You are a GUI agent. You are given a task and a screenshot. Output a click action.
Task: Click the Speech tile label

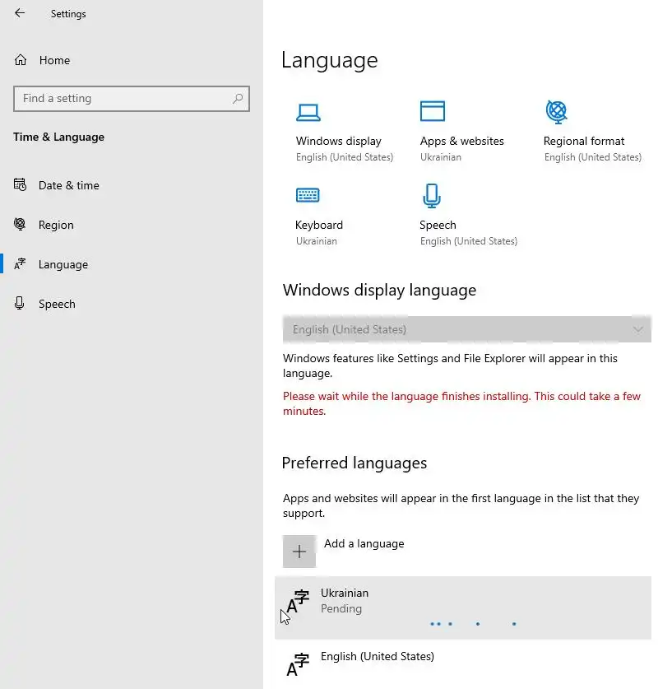coord(438,225)
